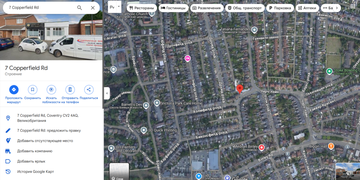360x180 pixels.
Task: Collapse the side panel arrow
Action: coord(107,93)
